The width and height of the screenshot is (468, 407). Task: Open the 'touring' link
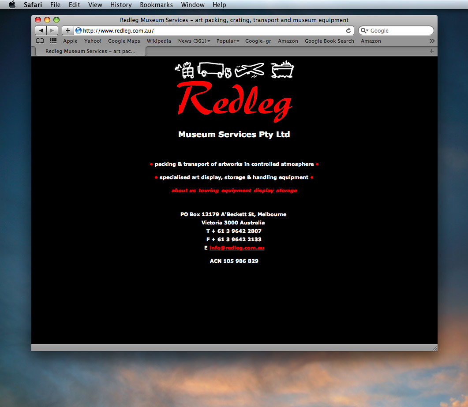(209, 190)
